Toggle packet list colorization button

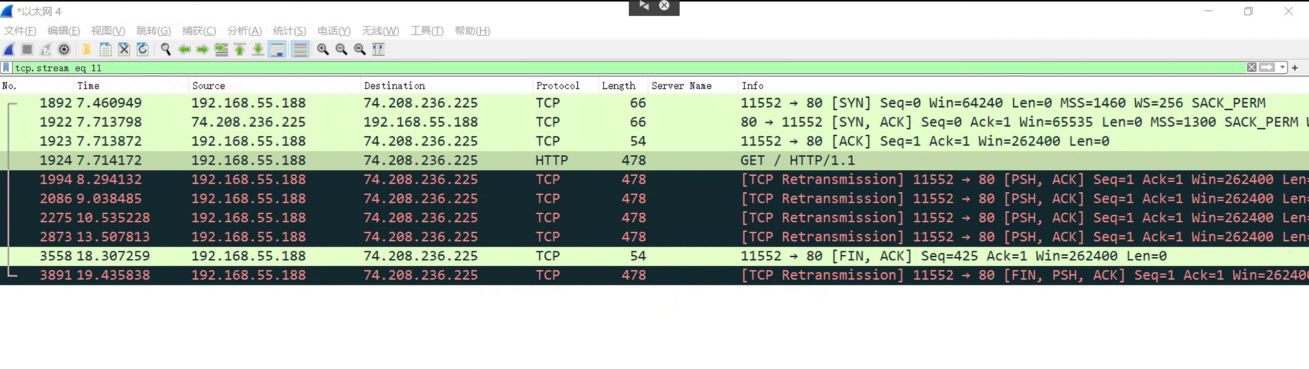pos(300,50)
